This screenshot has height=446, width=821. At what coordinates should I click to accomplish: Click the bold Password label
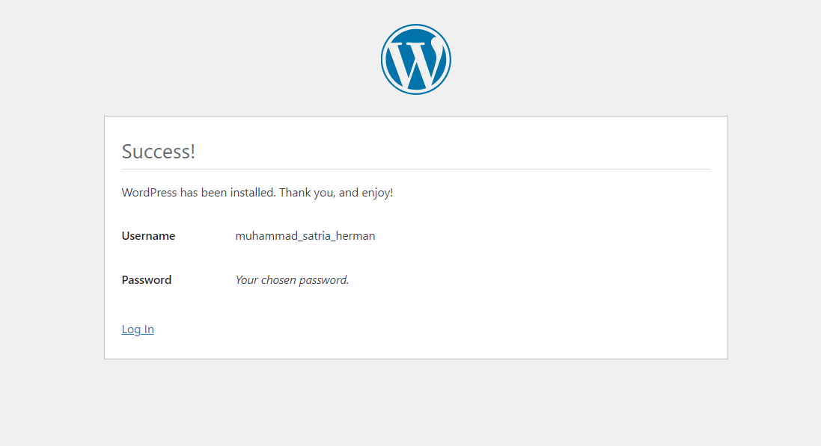(x=147, y=280)
